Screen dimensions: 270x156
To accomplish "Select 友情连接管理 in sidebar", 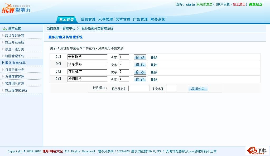I will tap(15, 77).
